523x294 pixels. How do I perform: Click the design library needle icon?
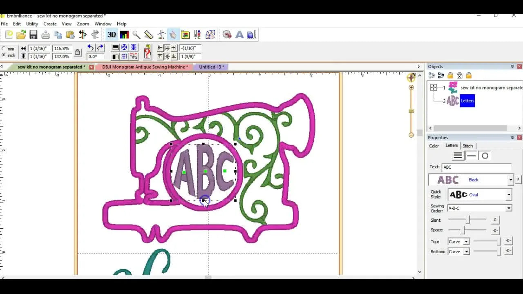(x=252, y=35)
